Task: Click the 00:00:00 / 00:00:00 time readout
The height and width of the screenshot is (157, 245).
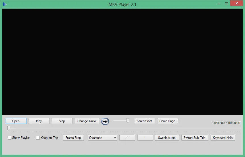Action: coord(226,123)
